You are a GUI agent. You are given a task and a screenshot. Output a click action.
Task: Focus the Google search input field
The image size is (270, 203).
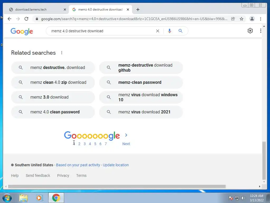pos(102,31)
